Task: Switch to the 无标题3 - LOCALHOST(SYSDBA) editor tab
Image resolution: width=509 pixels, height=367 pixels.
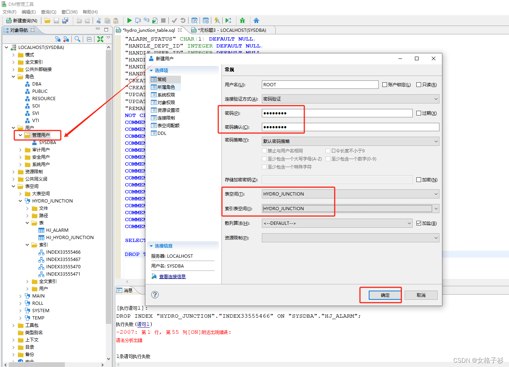Action: (232, 30)
